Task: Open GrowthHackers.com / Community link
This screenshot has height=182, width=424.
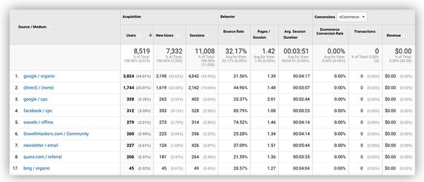Action: point(56,134)
